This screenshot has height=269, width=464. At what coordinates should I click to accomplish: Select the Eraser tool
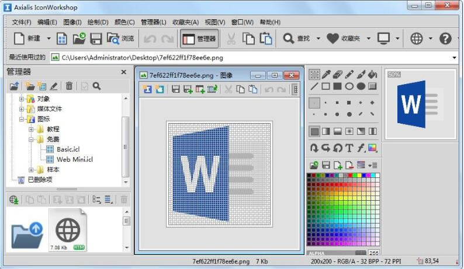337,75
